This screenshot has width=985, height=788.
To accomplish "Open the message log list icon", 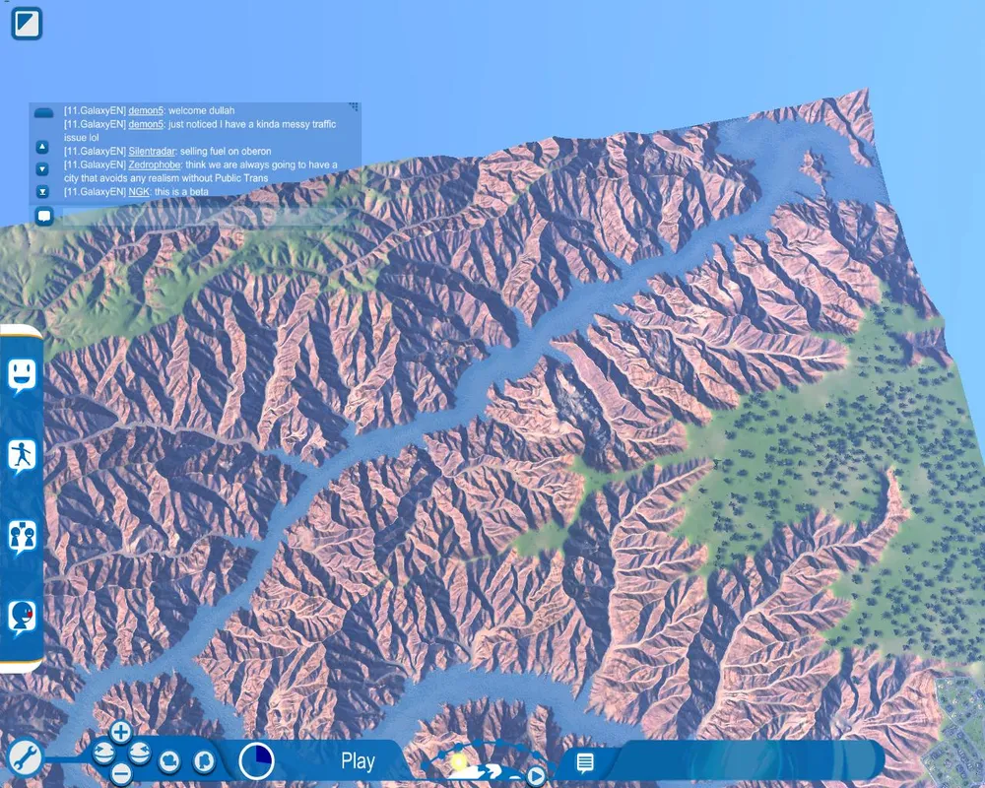I will pyautogui.click(x=585, y=762).
